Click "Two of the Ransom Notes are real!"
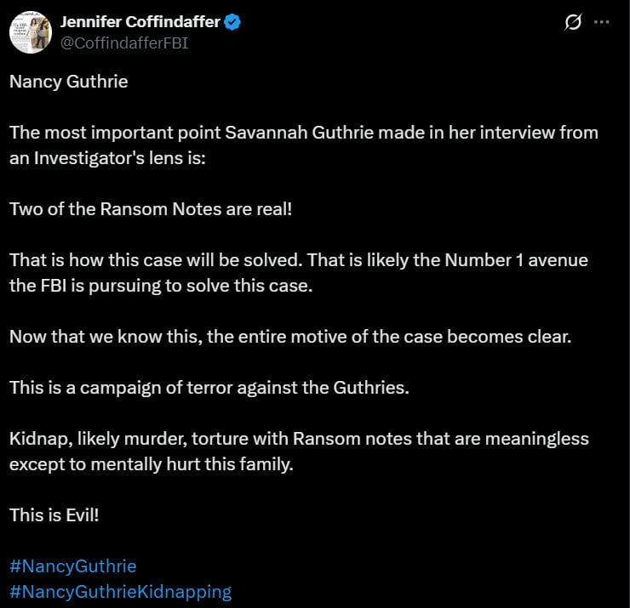Viewport: 630px width, 608px height. click(x=151, y=208)
